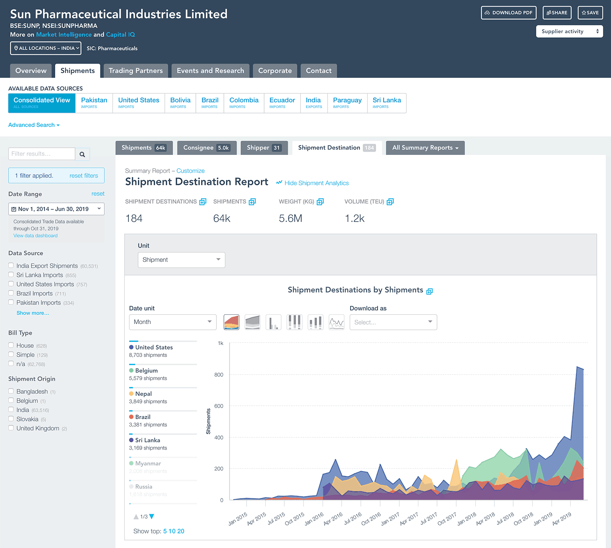611x548 pixels.
Task: Check the India Export Shipments checkbox
Action: click(x=11, y=265)
